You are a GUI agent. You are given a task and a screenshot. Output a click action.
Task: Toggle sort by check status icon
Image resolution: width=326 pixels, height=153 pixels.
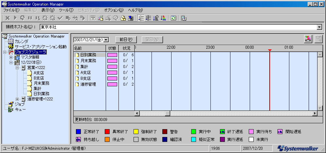tap(156, 18)
